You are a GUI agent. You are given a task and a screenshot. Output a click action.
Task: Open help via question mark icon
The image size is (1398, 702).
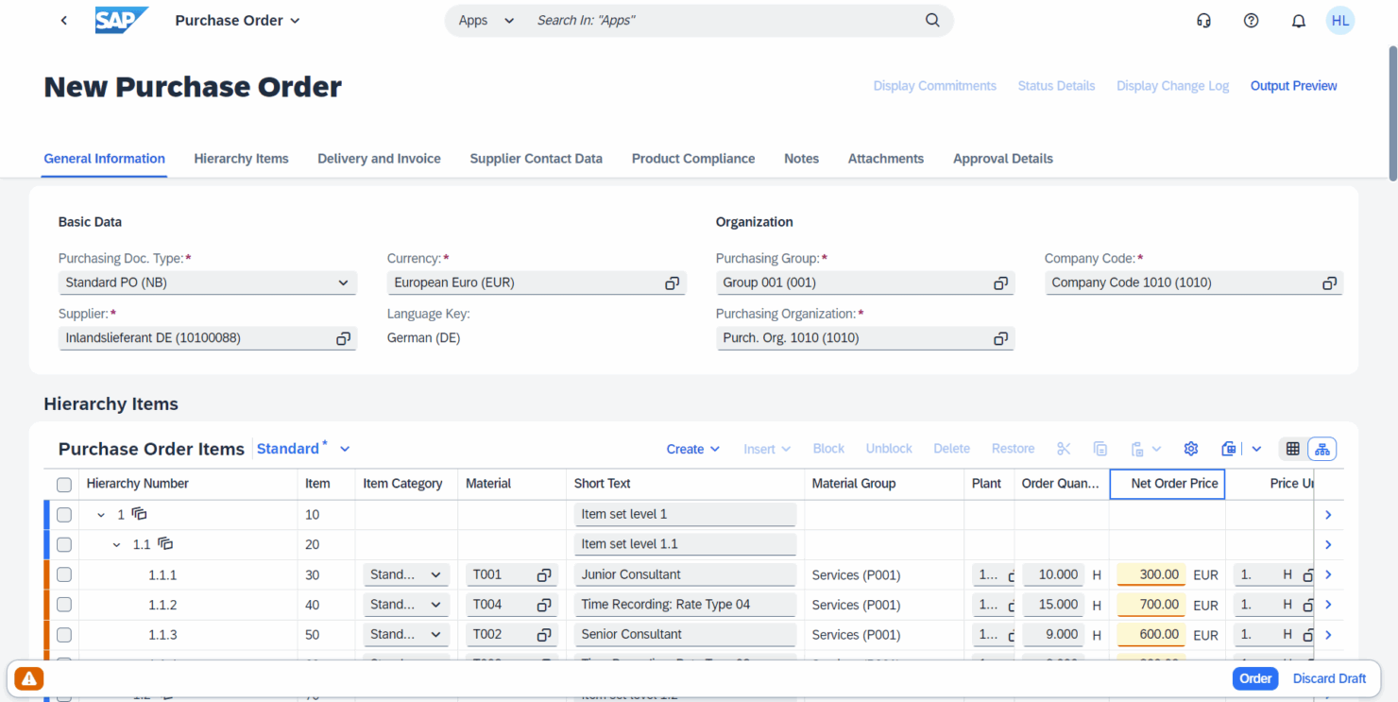point(1251,20)
